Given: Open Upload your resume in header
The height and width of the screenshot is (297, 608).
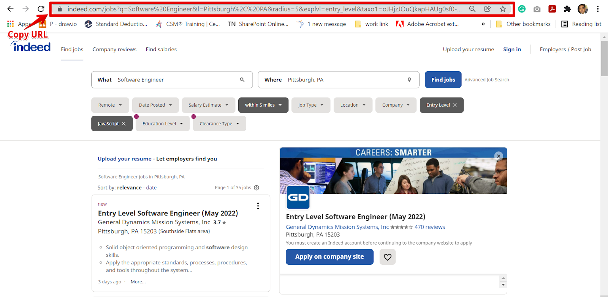Looking at the screenshot, I should (x=469, y=49).
